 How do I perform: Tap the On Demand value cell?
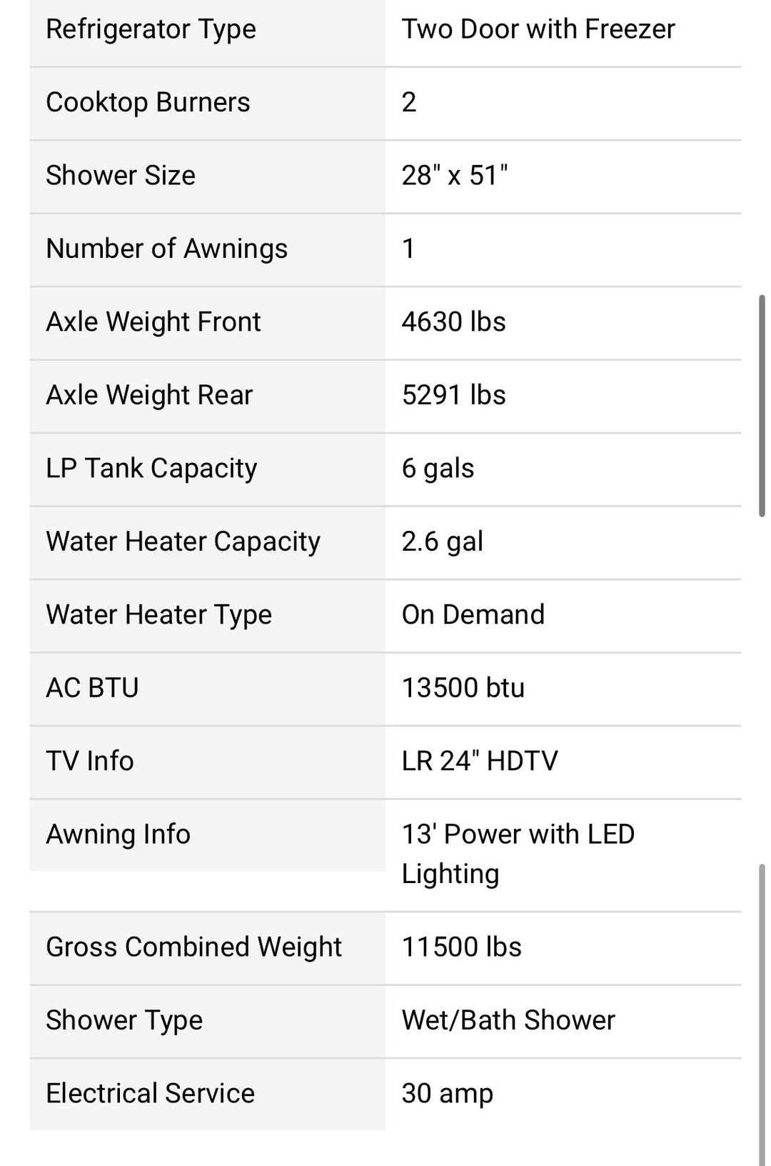[563, 616]
